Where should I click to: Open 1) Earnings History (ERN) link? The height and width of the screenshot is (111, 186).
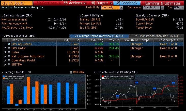click(x=17, y=15)
